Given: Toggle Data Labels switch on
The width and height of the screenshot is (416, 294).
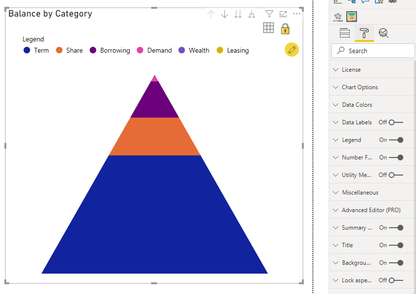Looking at the screenshot, I should coord(396,122).
